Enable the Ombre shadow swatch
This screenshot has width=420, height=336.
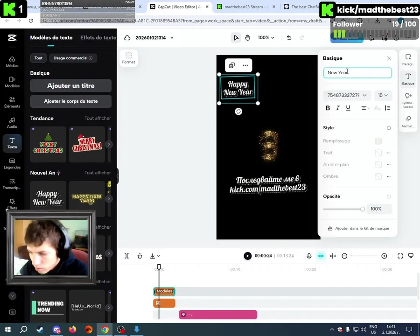[x=378, y=176]
